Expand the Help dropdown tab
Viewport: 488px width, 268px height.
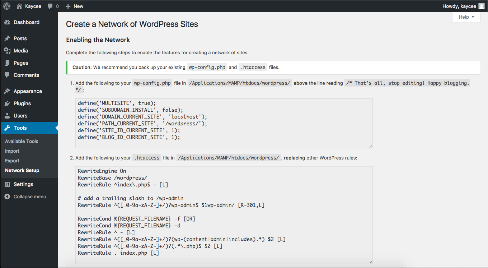[466, 17]
